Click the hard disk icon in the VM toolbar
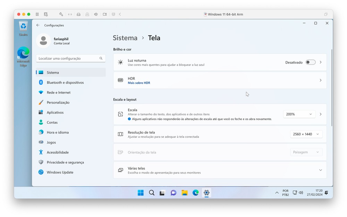Image resolution: width=347 pixels, height=217 pixels. click(x=78, y=14)
